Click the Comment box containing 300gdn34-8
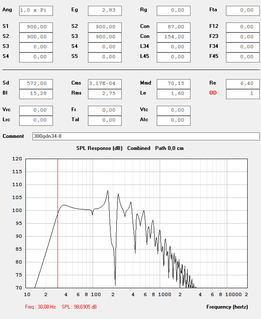The image size is (261, 319). [x=146, y=136]
